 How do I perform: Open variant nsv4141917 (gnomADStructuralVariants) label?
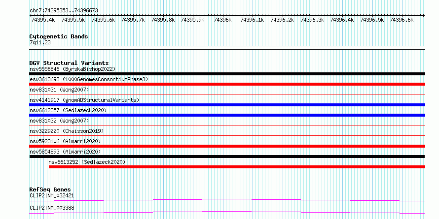(84, 100)
